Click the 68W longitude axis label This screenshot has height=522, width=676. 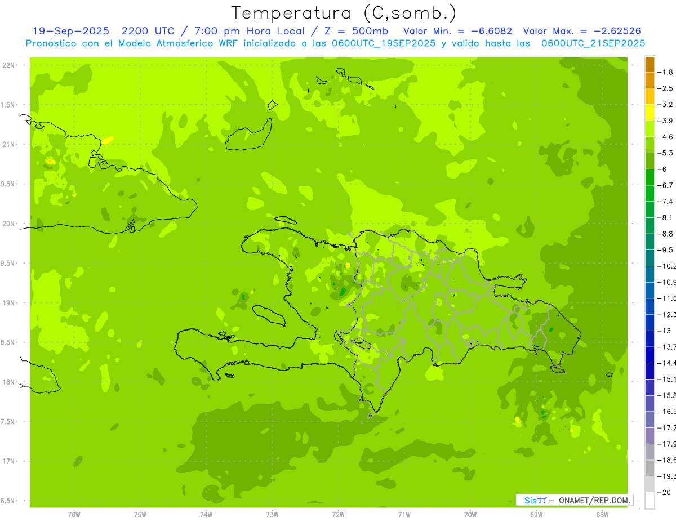602,515
